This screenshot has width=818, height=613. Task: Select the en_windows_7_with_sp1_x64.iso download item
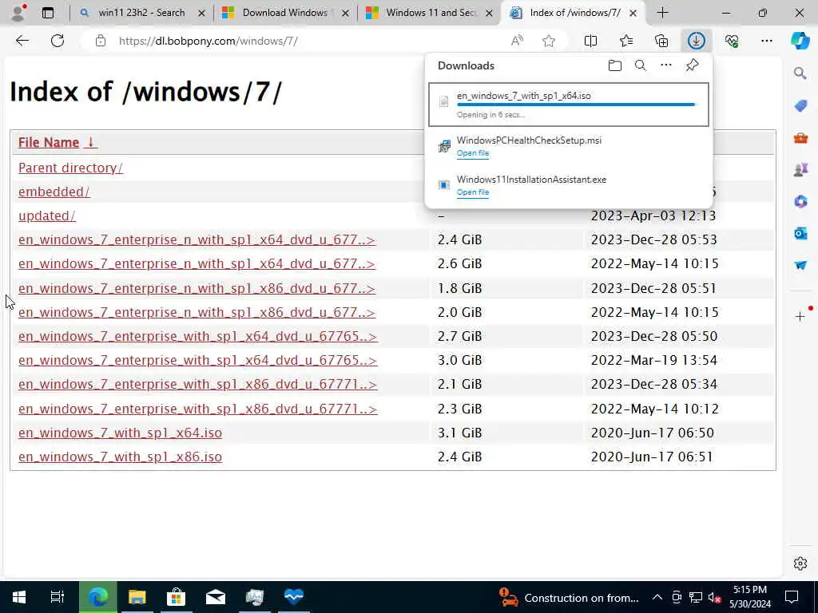(x=569, y=105)
